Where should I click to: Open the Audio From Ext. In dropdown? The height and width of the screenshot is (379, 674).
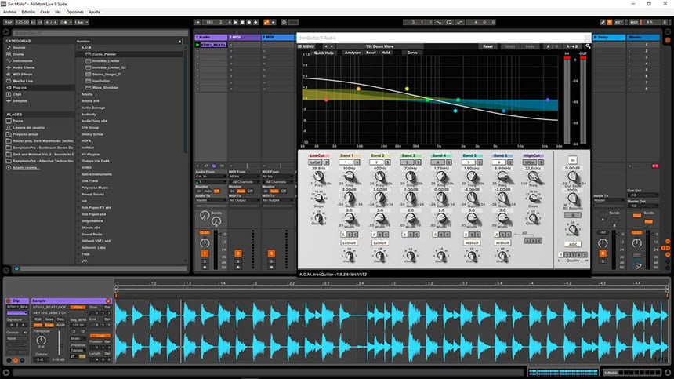[x=211, y=177]
